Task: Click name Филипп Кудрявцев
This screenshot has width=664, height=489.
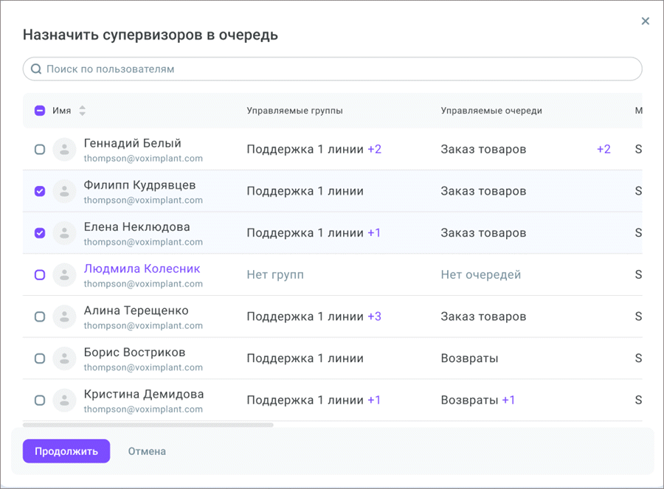Action: click(139, 185)
